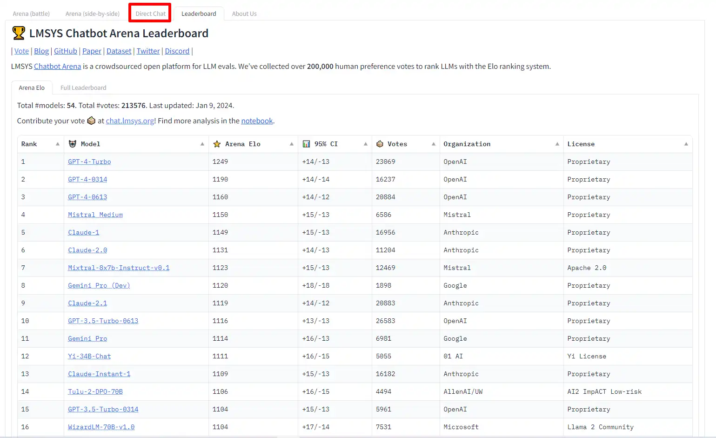Sort table by Rank column arrow

click(58, 144)
